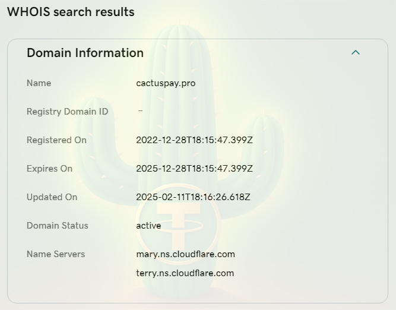Image resolution: width=396 pixels, height=310 pixels.
Task: Select terry.ns.cloudflare.com name server
Action: pyautogui.click(x=185, y=273)
